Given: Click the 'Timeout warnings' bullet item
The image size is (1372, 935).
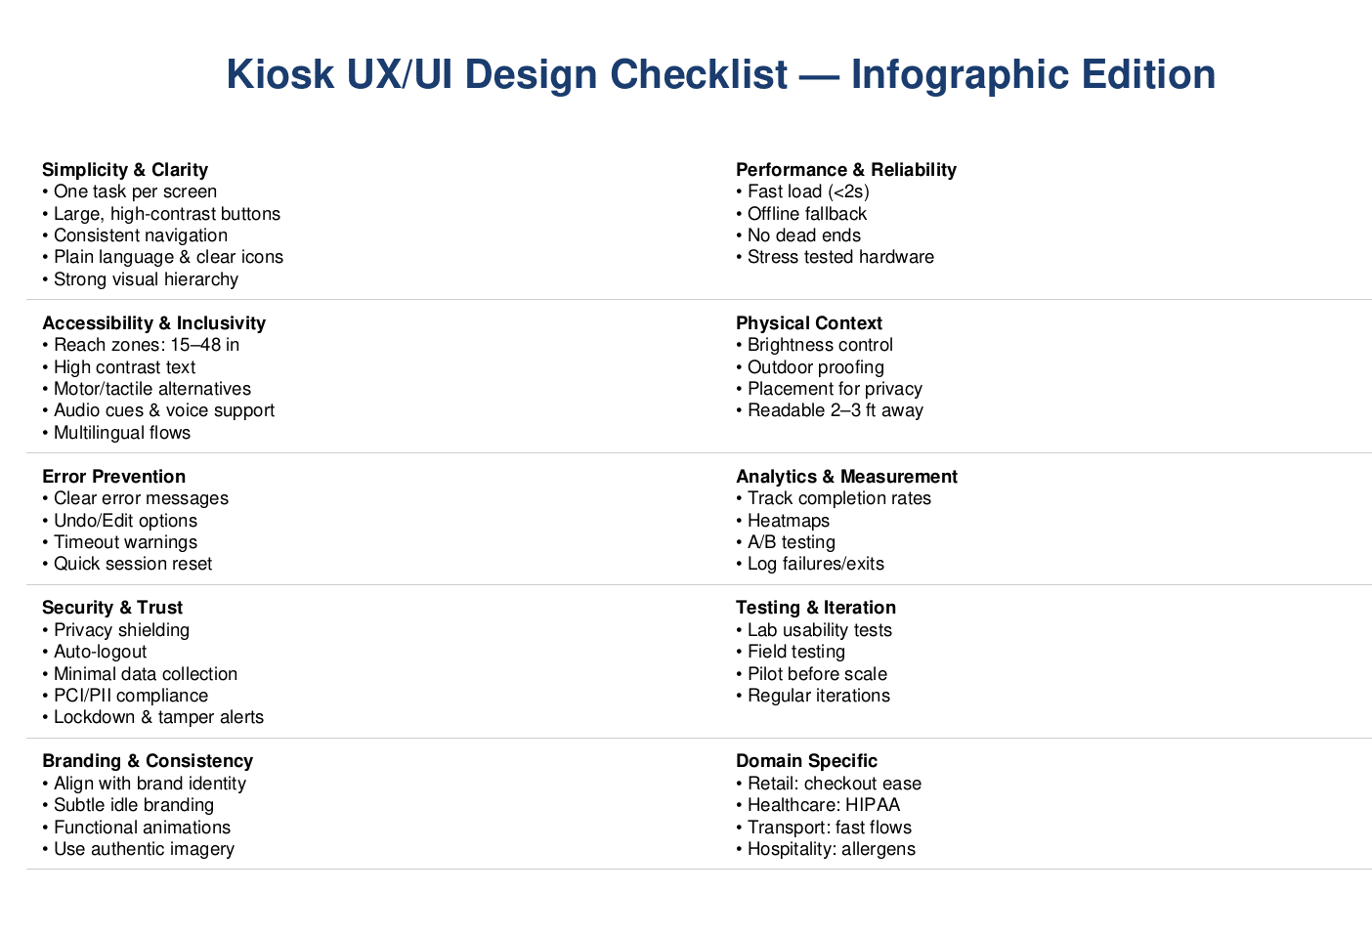Looking at the screenshot, I should pyautogui.click(x=125, y=542).
